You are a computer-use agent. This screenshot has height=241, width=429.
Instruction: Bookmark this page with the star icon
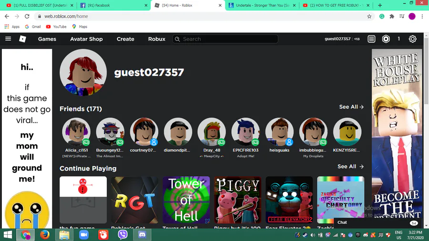[x=369, y=16]
